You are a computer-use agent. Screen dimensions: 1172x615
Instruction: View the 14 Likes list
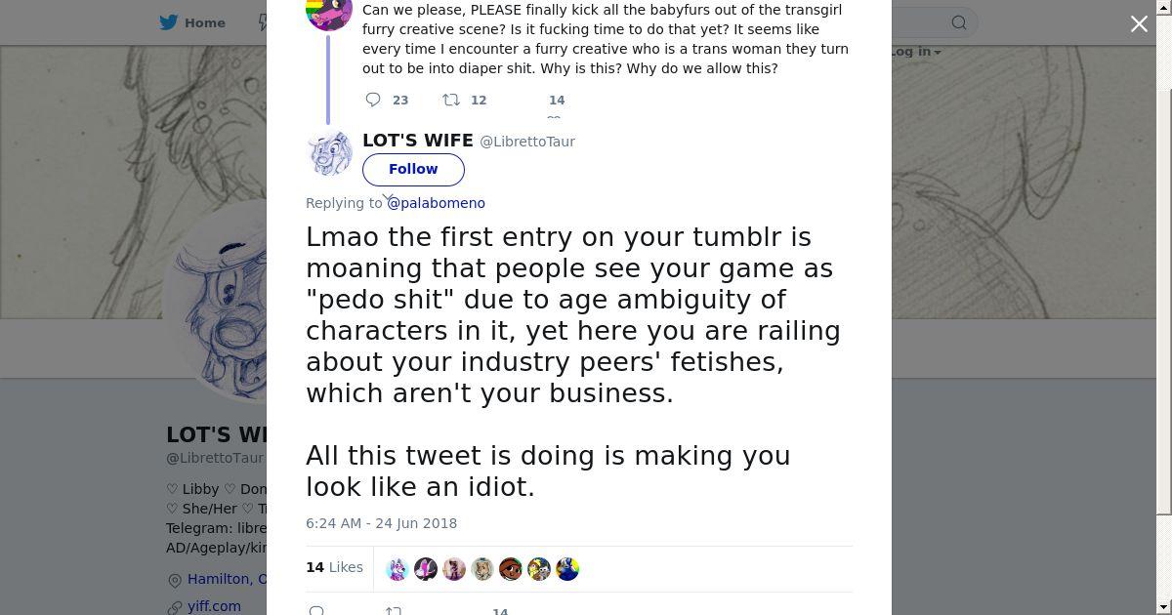334,567
